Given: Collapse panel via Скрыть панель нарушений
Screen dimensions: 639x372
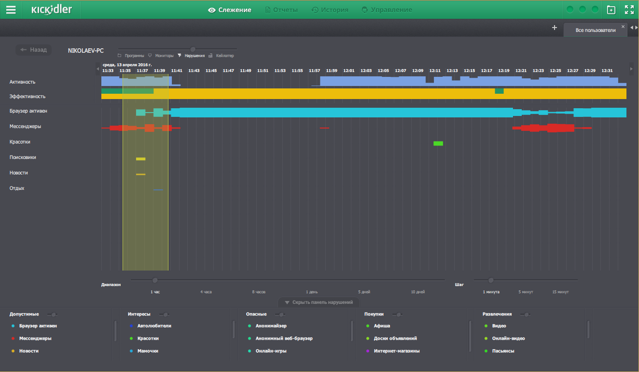Looking at the screenshot, I should click(319, 302).
